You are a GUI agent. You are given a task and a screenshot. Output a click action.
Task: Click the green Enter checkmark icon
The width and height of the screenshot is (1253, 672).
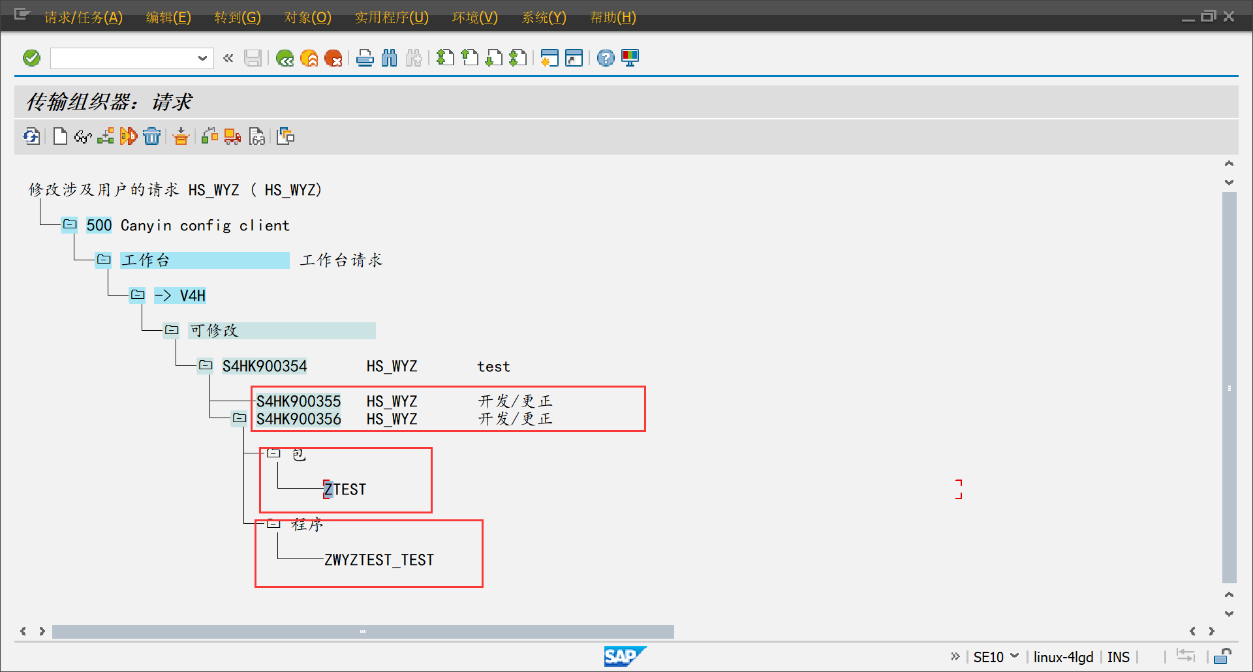click(x=31, y=58)
